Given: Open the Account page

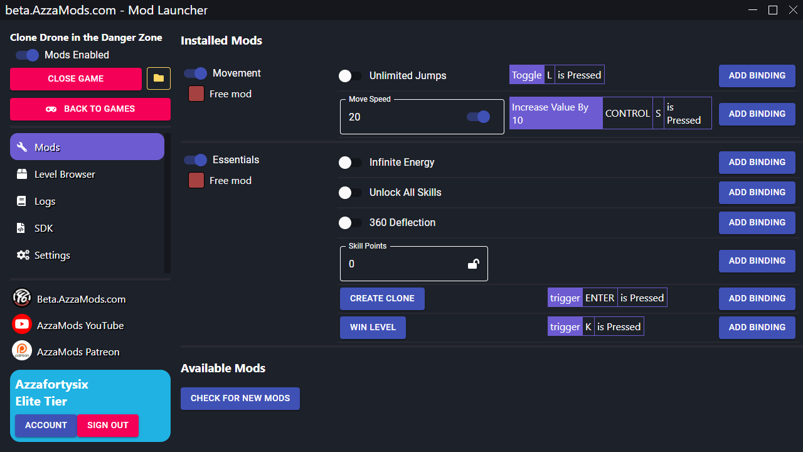Looking at the screenshot, I should [x=46, y=425].
